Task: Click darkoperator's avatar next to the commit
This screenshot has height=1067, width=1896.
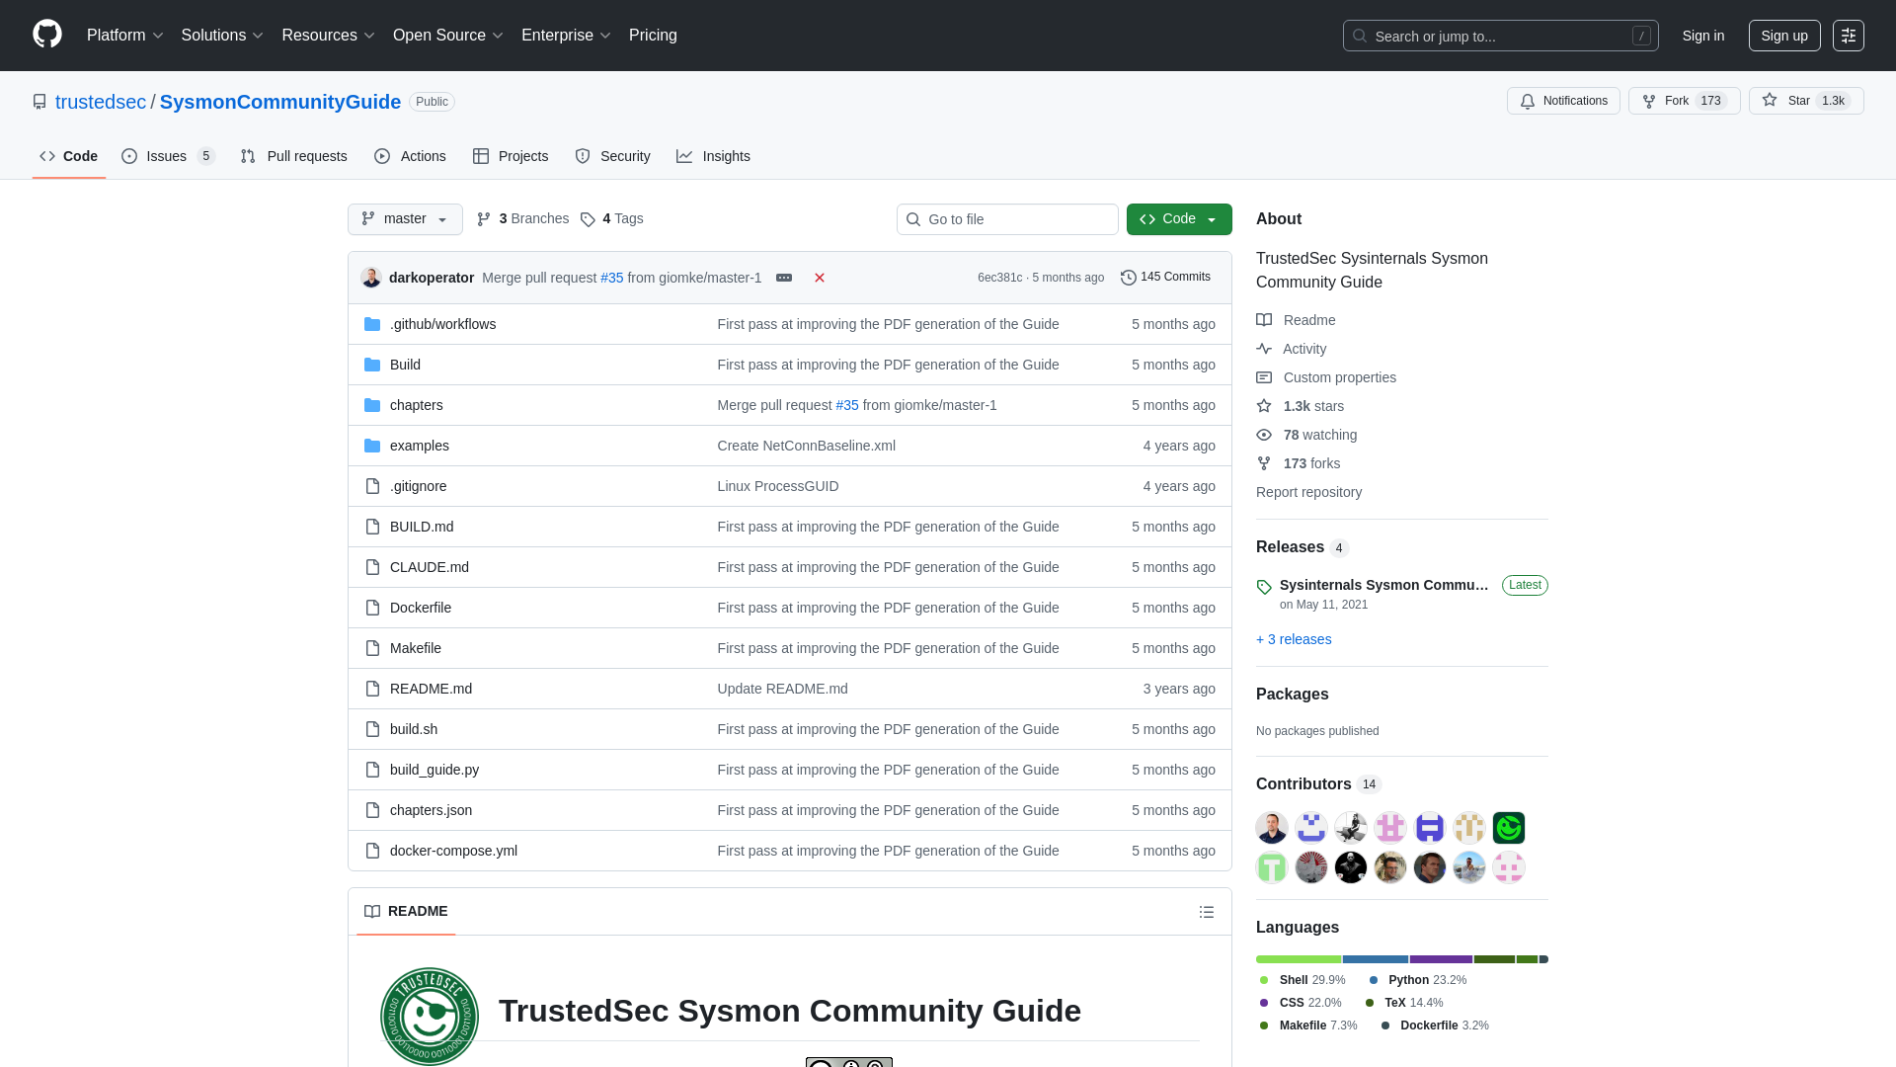Action: click(371, 278)
